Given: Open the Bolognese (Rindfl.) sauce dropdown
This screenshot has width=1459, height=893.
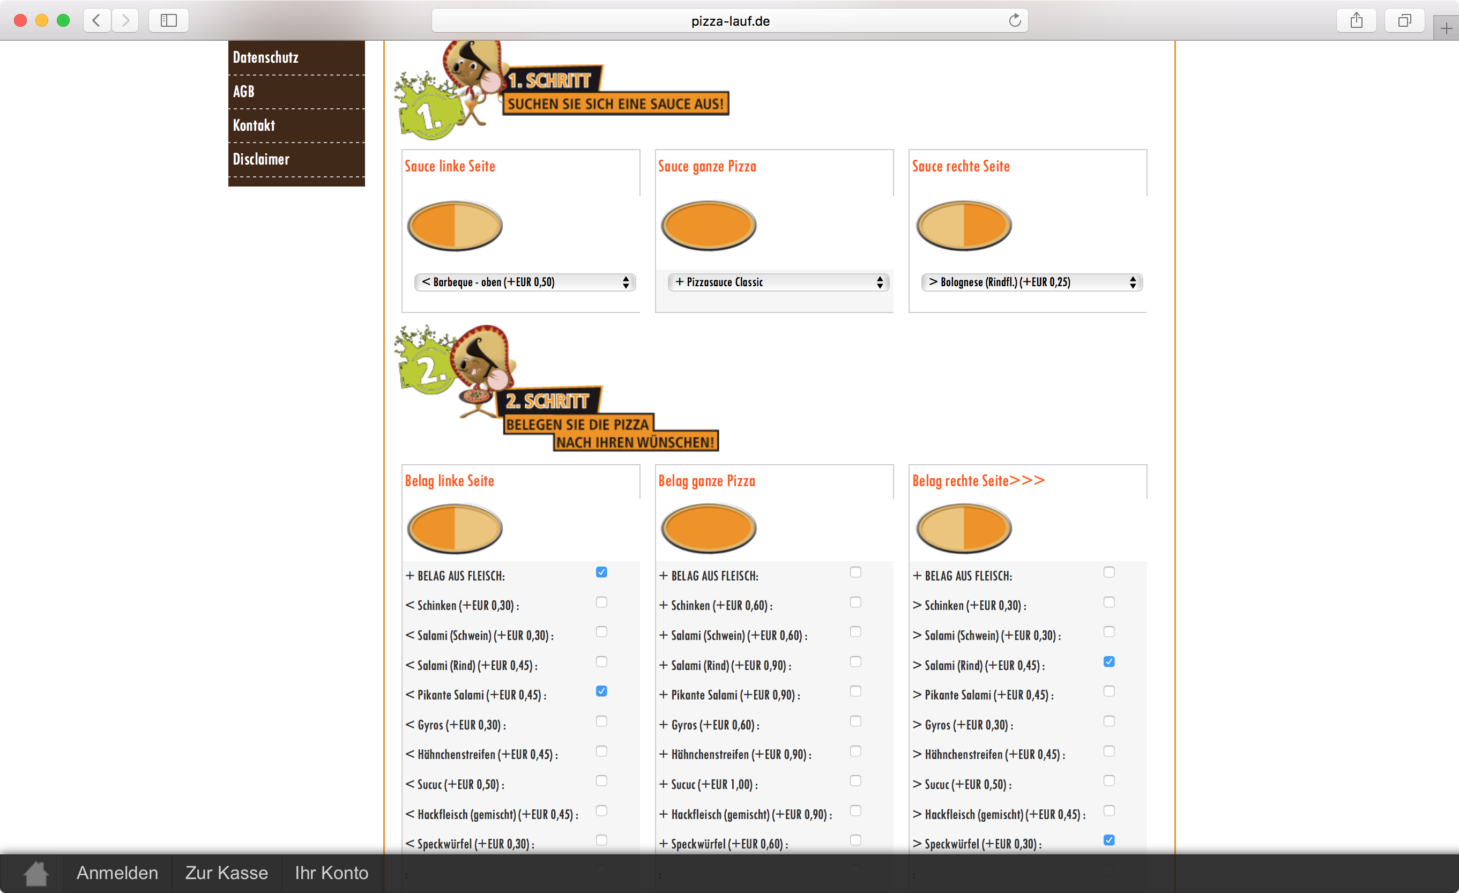Looking at the screenshot, I should [x=1031, y=282].
